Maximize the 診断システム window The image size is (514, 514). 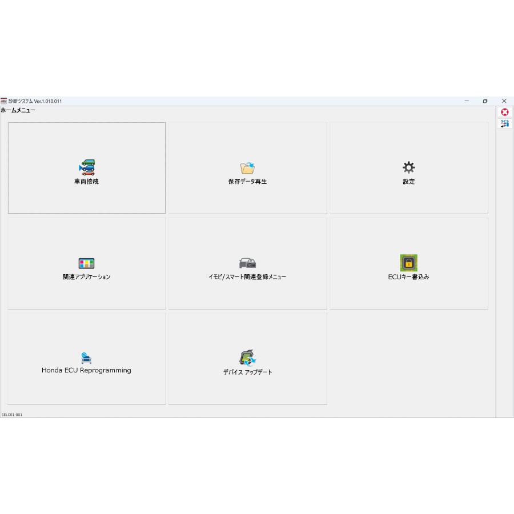click(485, 101)
